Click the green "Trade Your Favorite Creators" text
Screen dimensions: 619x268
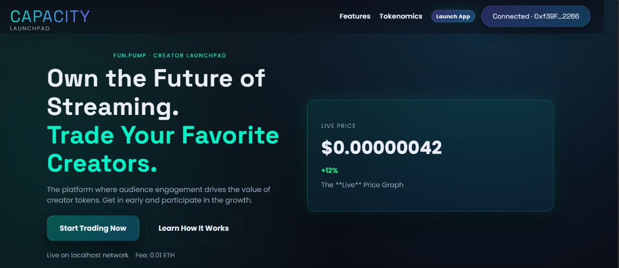click(163, 149)
